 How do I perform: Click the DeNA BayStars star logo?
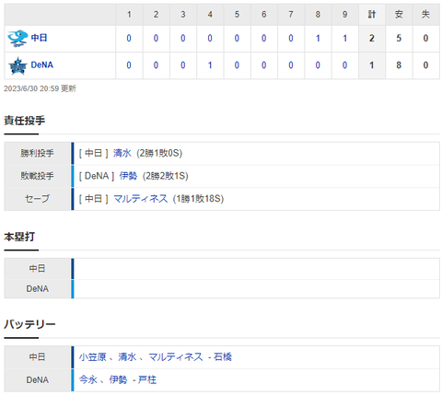tap(17, 65)
